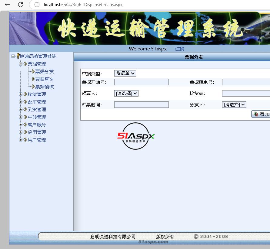Open the 票据销核 tree link
This screenshot has width=270, height=249.
point(45,87)
